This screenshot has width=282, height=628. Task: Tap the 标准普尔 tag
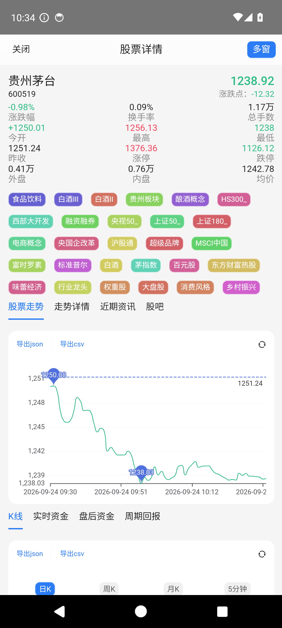pyautogui.click(x=73, y=265)
